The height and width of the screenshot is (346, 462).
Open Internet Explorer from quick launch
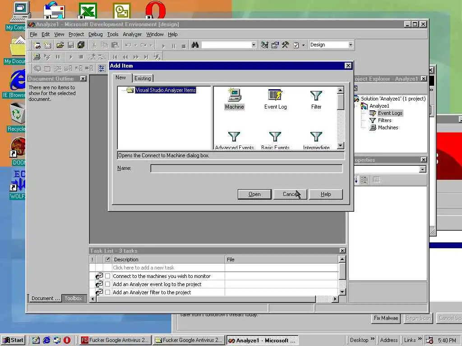click(46, 340)
